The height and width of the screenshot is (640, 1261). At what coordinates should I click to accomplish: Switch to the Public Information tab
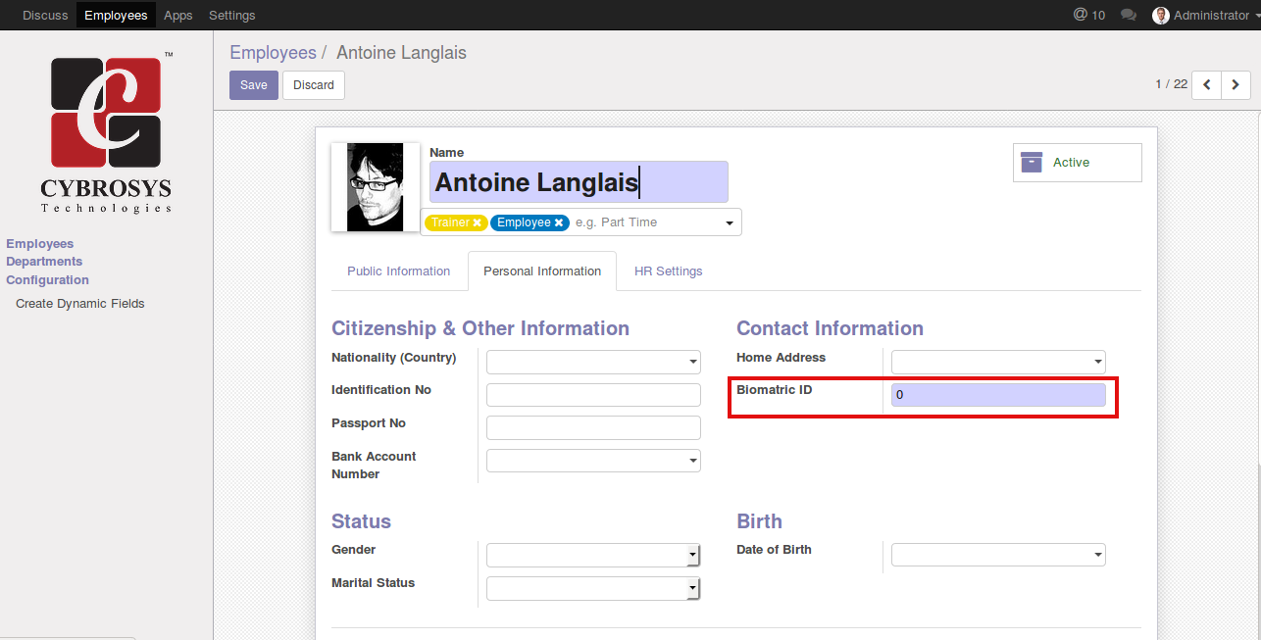(398, 271)
